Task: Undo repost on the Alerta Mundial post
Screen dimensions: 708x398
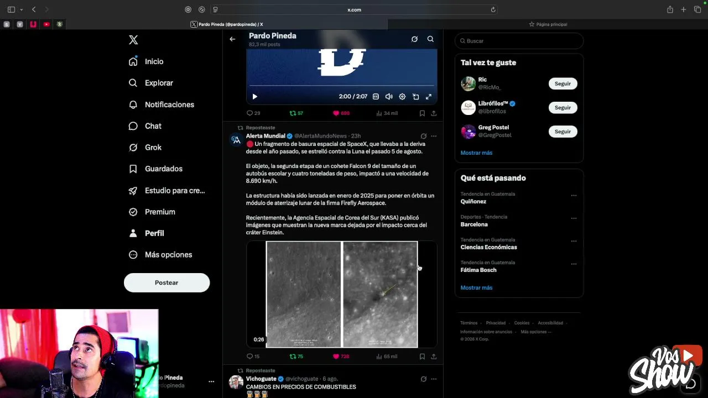Action: pyautogui.click(x=296, y=357)
